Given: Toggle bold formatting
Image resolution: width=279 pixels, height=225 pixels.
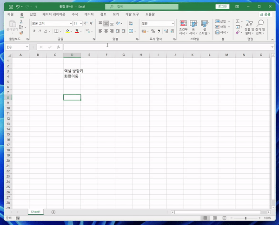Looking at the screenshot, I should pyautogui.click(x=34, y=31).
